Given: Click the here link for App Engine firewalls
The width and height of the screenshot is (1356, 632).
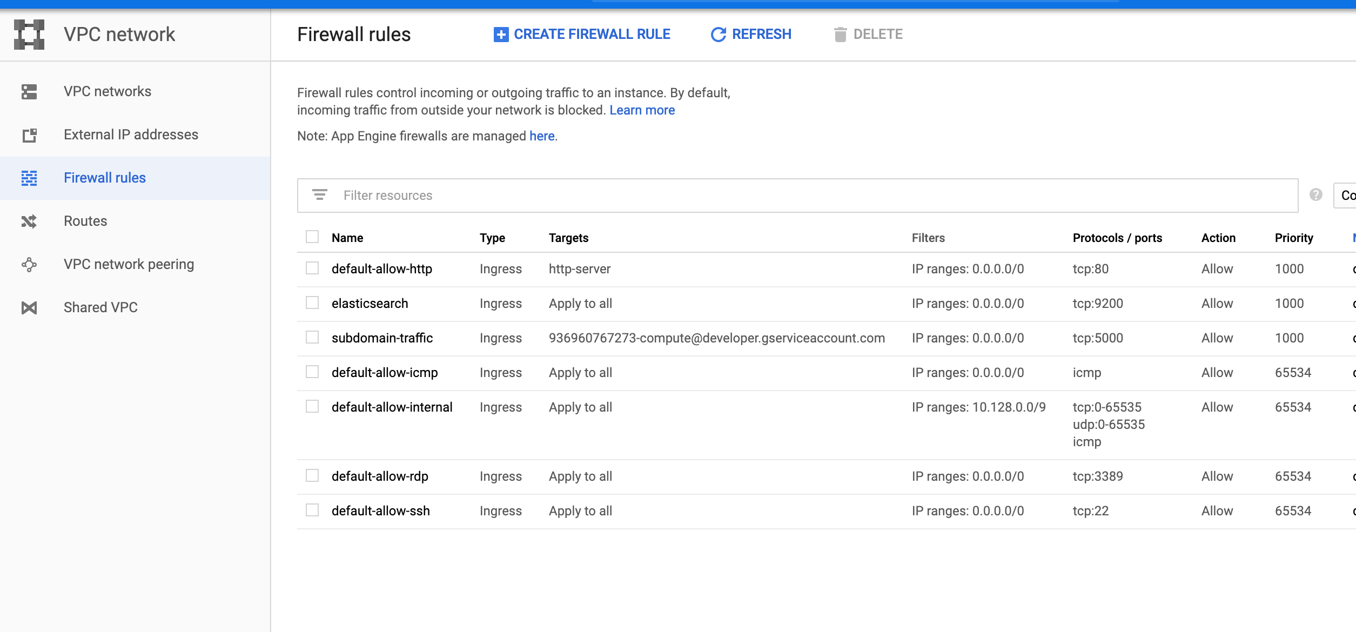Looking at the screenshot, I should [542, 136].
